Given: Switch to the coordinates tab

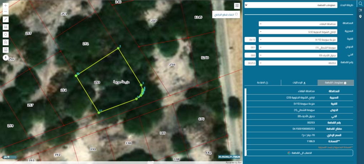Looking at the screenshot, I should [x=299, y=83].
